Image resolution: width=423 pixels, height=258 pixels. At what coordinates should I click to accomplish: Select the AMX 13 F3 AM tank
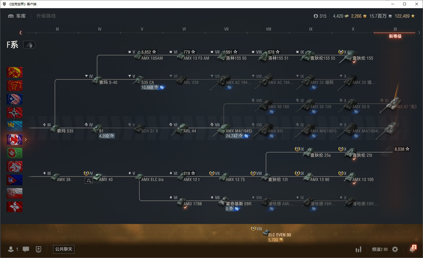[193, 55]
